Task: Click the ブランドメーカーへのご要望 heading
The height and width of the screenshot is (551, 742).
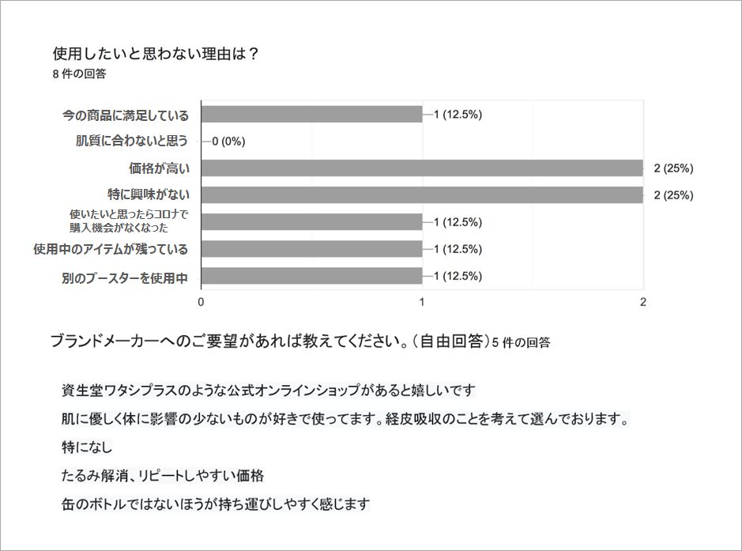Action: [269, 341]
